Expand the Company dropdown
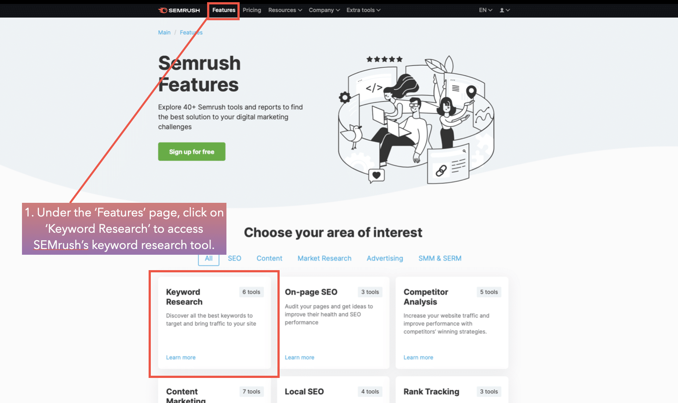The height and width of the screenshot is (403, 678). coord(324,10)
